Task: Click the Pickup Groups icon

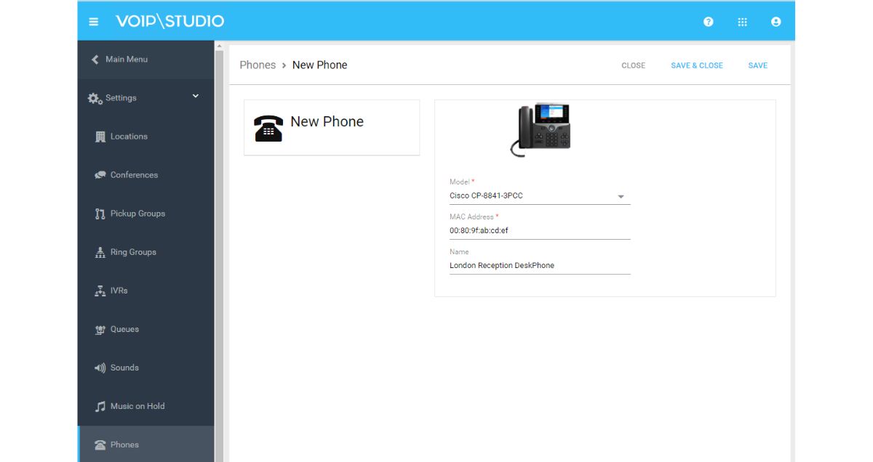Action: 100,213
